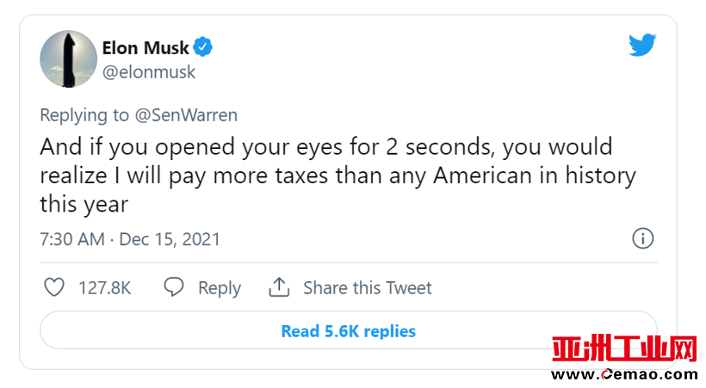
Task: Click the 7:30 AM time text
Action: pyautogui.click(x=72, y=239)
